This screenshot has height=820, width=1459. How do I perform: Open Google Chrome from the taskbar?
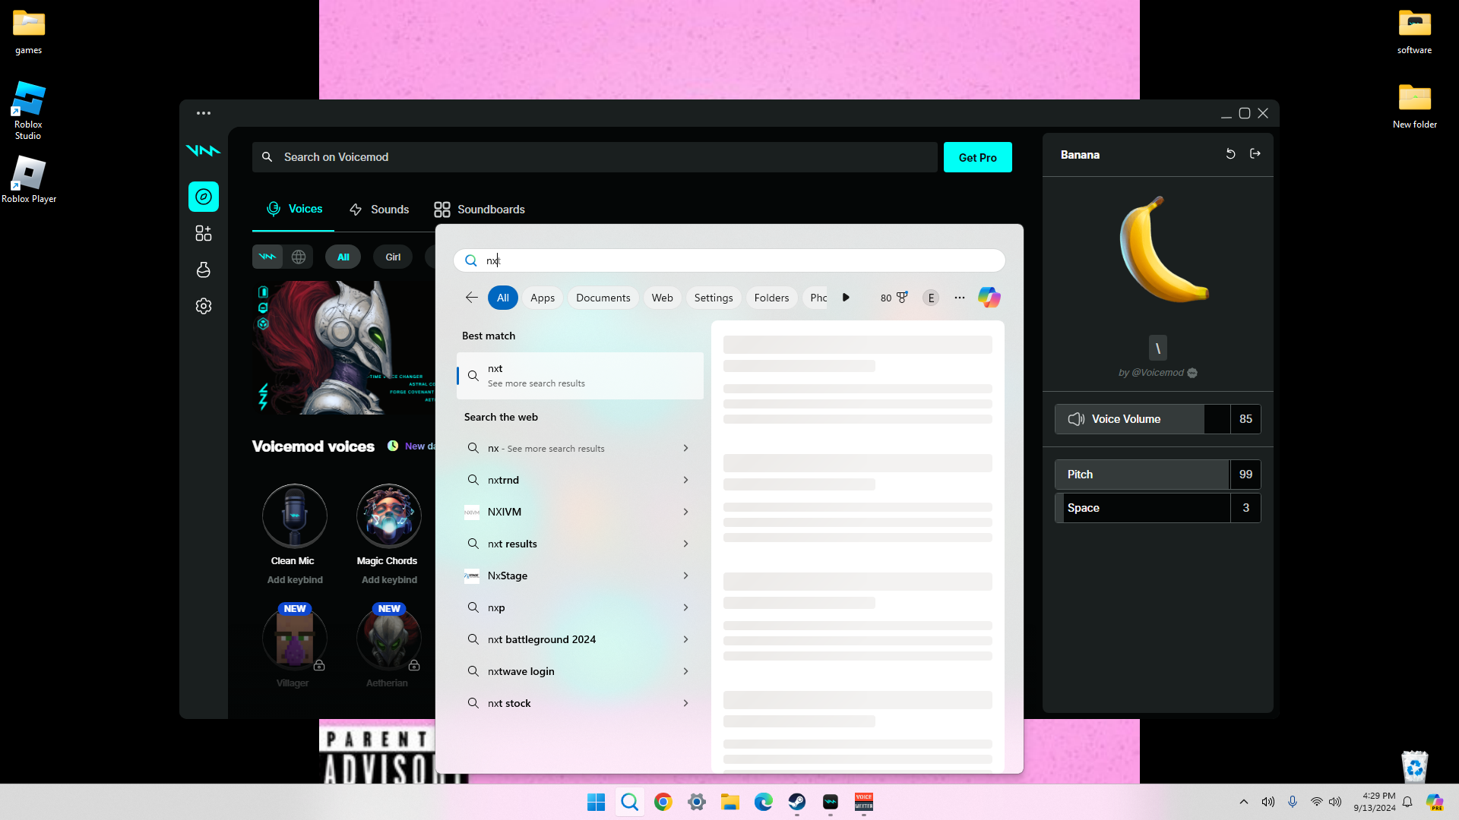pyautogui.click(x=663, y=802)
